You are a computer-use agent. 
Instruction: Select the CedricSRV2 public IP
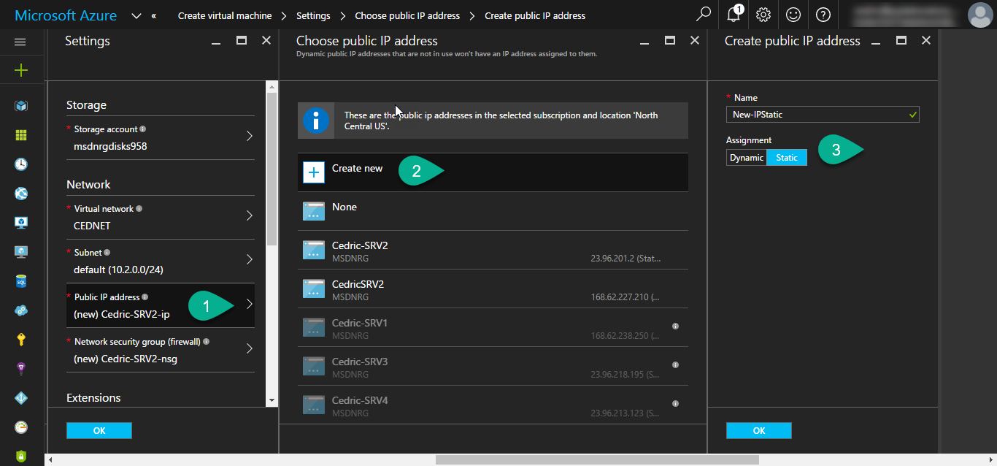coord(493,289)
